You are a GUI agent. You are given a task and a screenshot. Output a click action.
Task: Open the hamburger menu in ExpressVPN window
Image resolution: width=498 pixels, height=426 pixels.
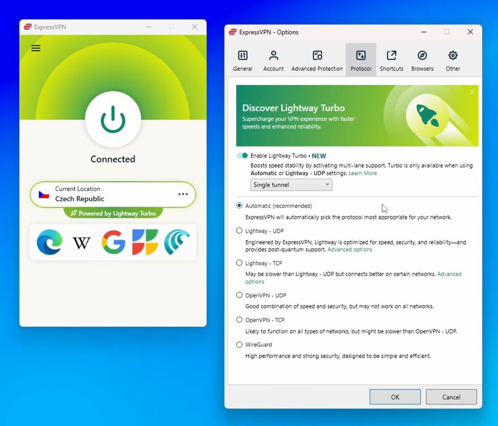(x=36, y=48)
